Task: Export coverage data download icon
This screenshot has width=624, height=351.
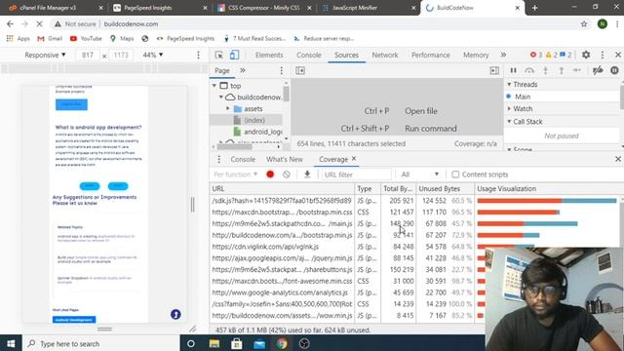Action: (307, 175)
